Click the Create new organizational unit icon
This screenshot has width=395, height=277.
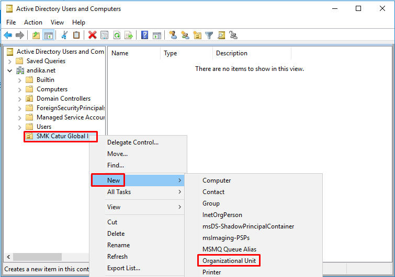(197, 35)
